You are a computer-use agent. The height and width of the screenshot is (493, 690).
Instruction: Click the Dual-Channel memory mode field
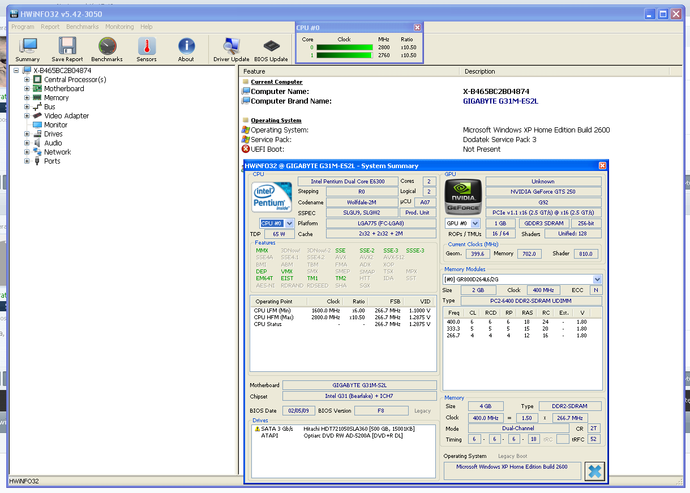pyautogui.click(x=520, y=428)
